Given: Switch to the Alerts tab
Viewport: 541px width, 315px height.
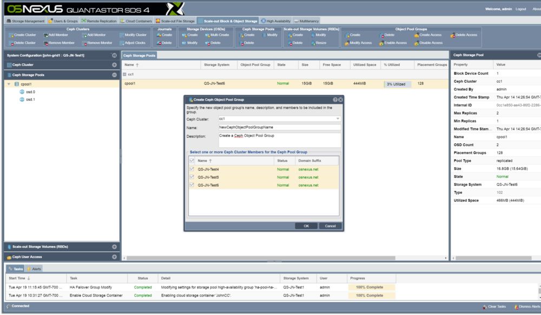Looking at the screenshot, I should [34, 269].
